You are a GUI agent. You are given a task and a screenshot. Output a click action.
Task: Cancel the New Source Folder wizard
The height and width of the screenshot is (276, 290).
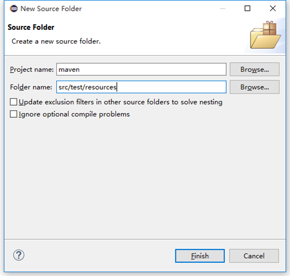tap(254, 256)
